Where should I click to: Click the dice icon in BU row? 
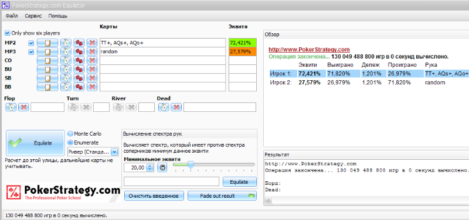(79, 69)
